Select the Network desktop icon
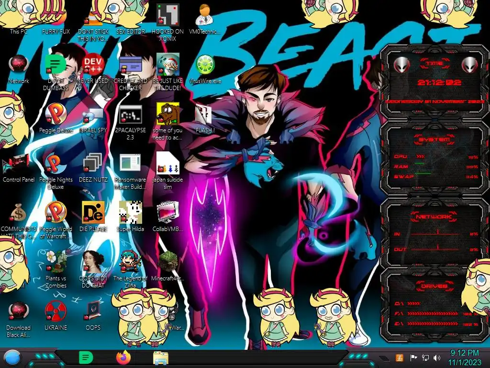Screen dimensions: 490x368 tap(19, 69)
